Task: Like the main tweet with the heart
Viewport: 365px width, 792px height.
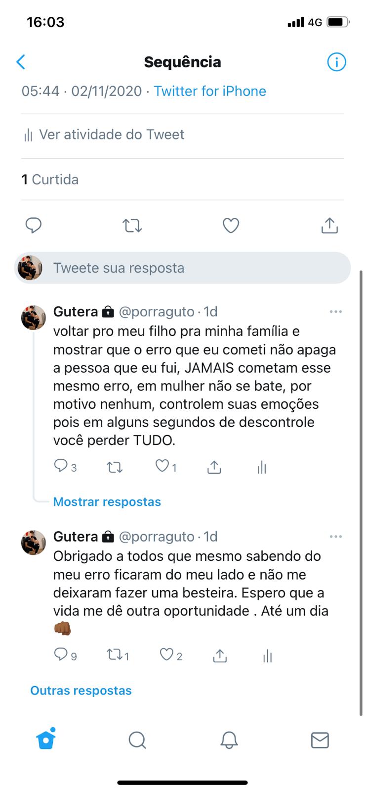Action: tap(231, 226)
